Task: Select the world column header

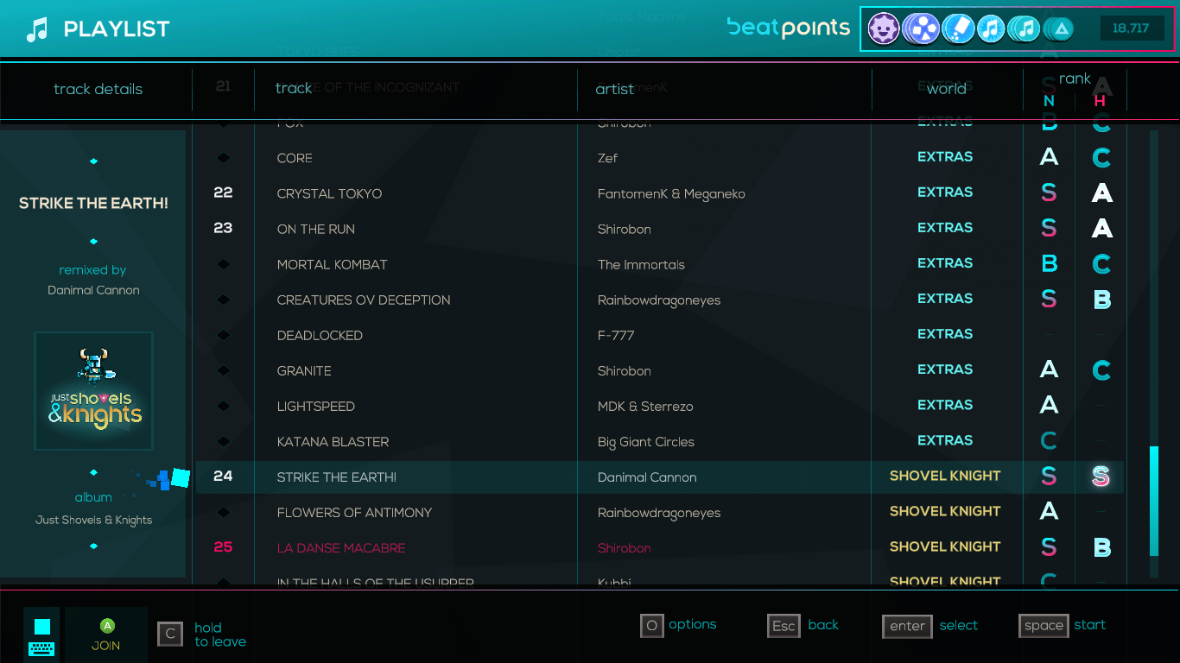Action: 947,89
